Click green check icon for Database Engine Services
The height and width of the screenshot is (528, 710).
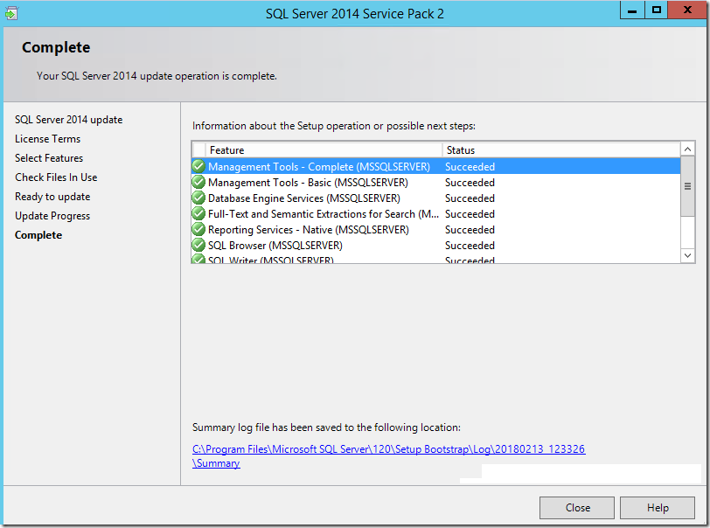tap(198, 198)
